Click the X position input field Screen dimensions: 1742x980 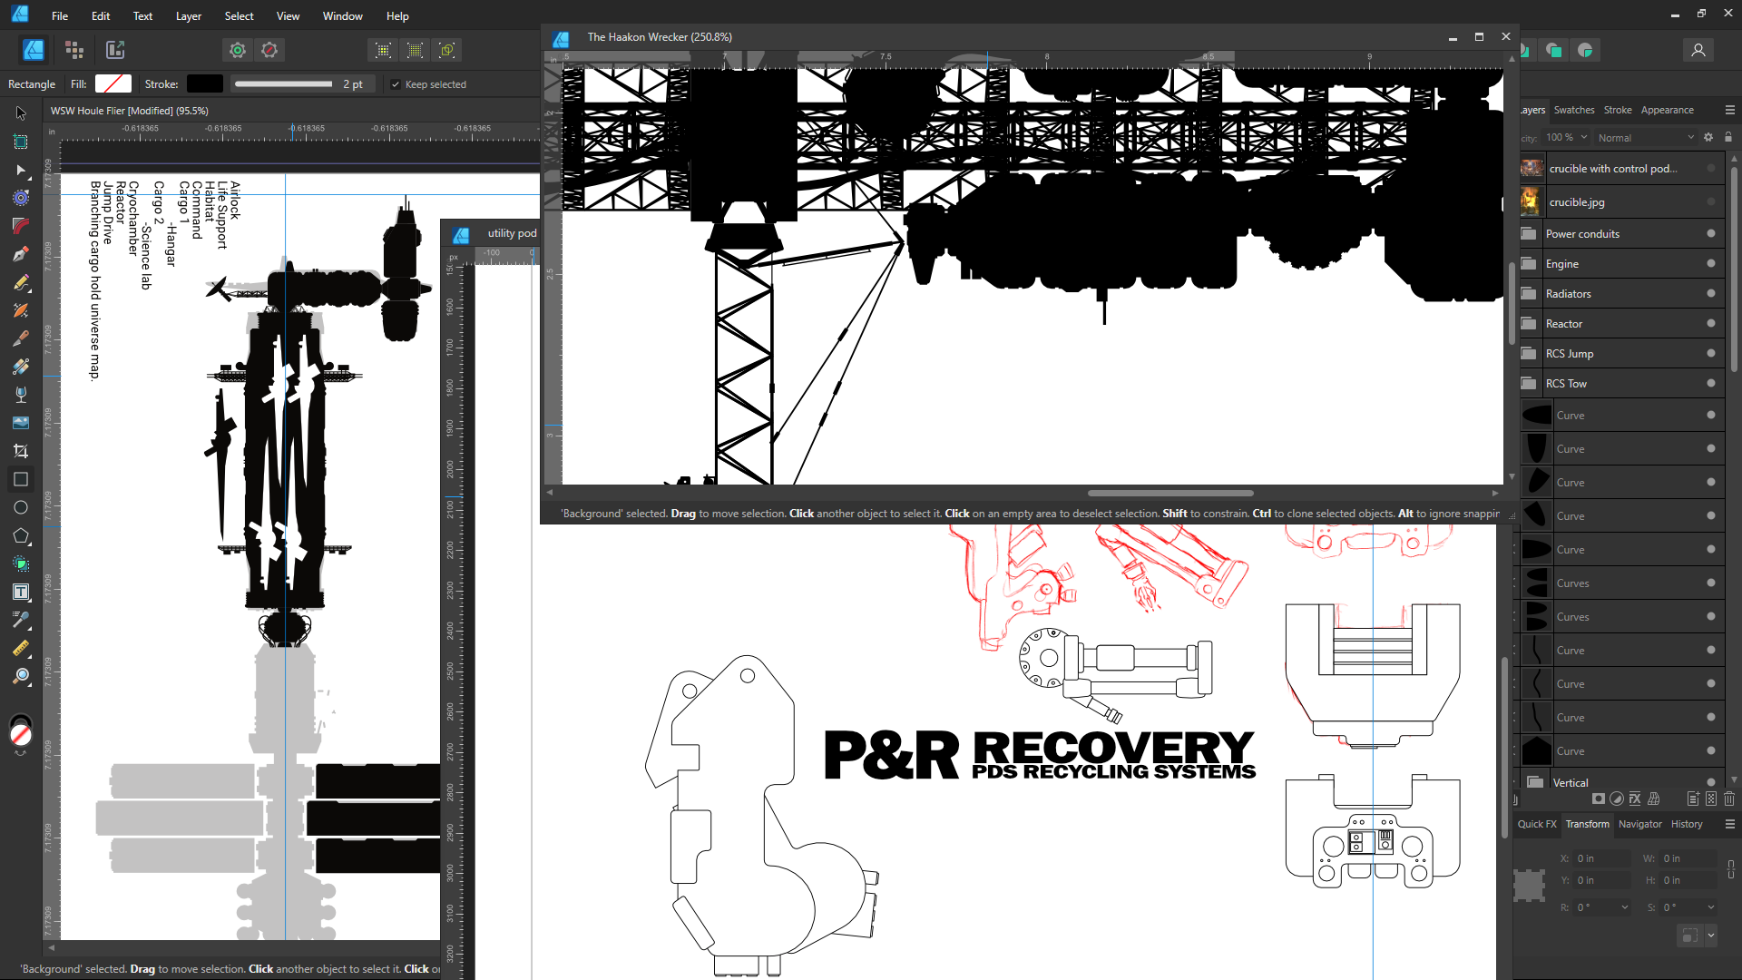pos(1601,858)
